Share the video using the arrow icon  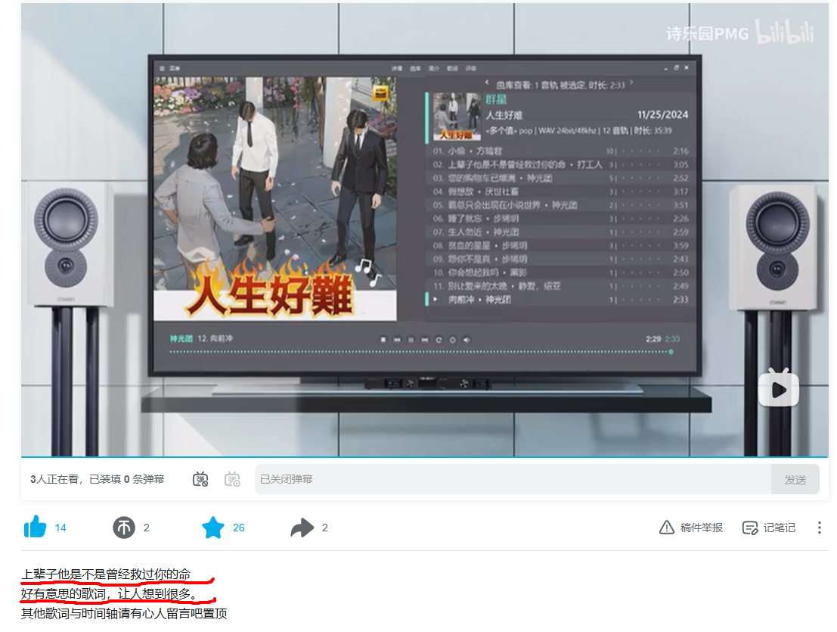coord(302,528)
